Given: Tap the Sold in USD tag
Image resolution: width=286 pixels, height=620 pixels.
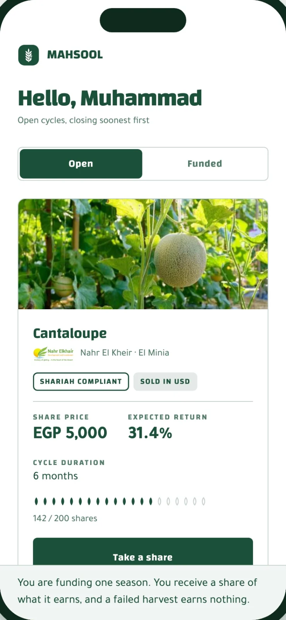Looking at the screenshot, I should point(165,381).
